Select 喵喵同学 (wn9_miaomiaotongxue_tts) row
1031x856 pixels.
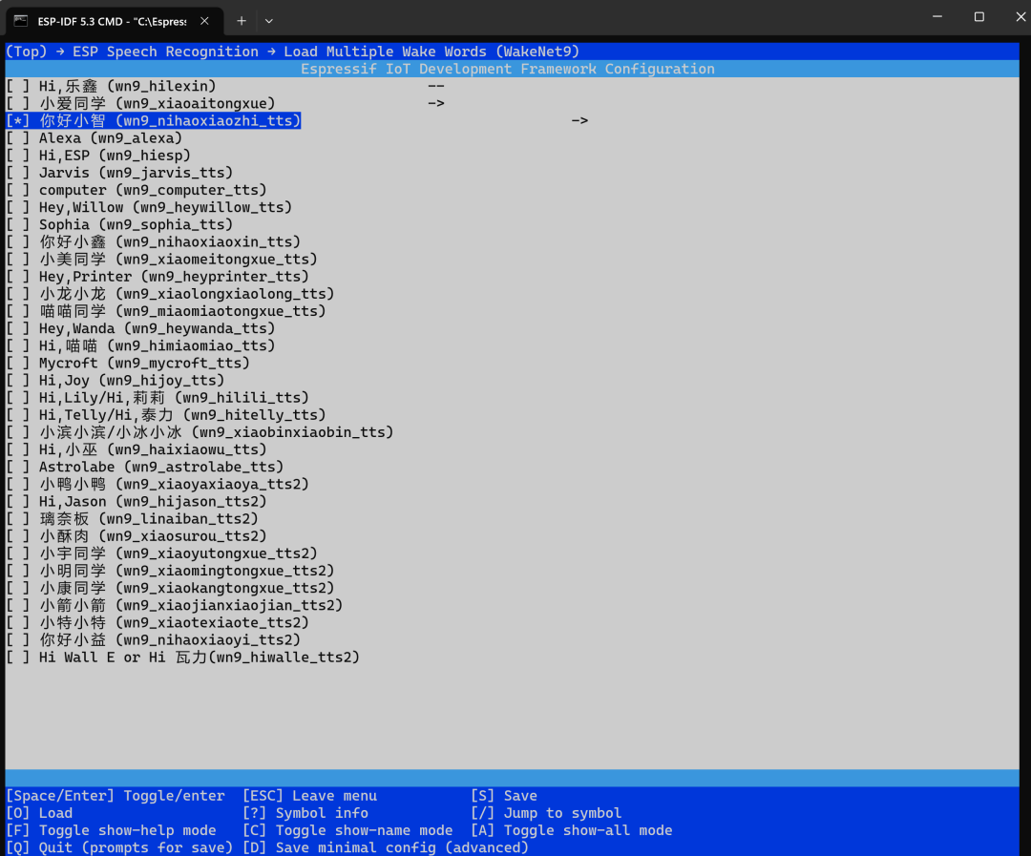[166, 311]
